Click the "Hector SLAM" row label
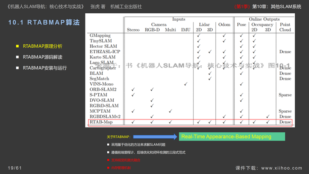This screenshot has height=174, width=309. point(103,46)
